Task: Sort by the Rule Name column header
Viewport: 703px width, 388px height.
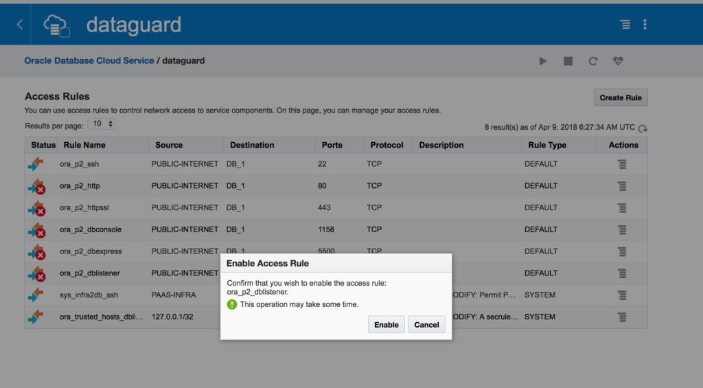Action: [84, 145]
